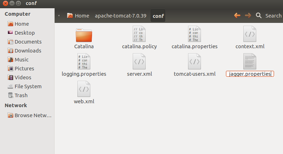Select the web.xml file icon
The width and height of the screenshot is (283, 154).
click(84, 89)
